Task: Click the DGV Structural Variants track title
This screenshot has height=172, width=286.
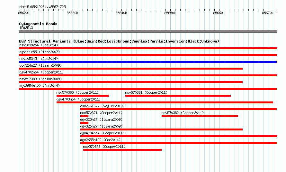Action: coord(119,41)
